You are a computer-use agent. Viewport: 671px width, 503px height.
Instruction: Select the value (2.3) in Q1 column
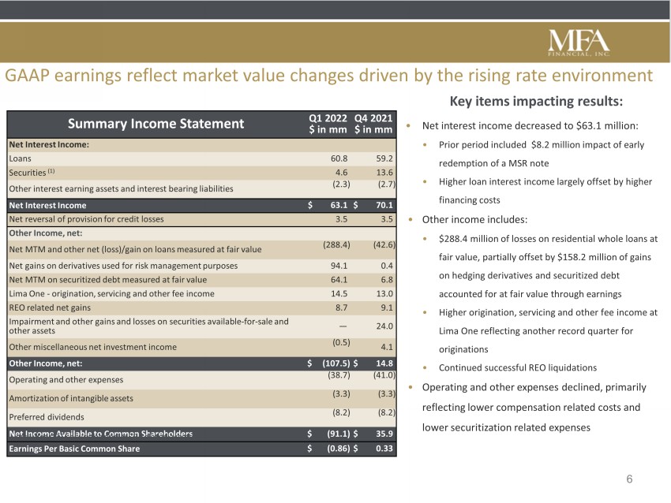pos(341,184)
